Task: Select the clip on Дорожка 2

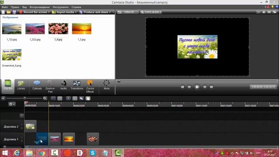Action: coord(30,126)
